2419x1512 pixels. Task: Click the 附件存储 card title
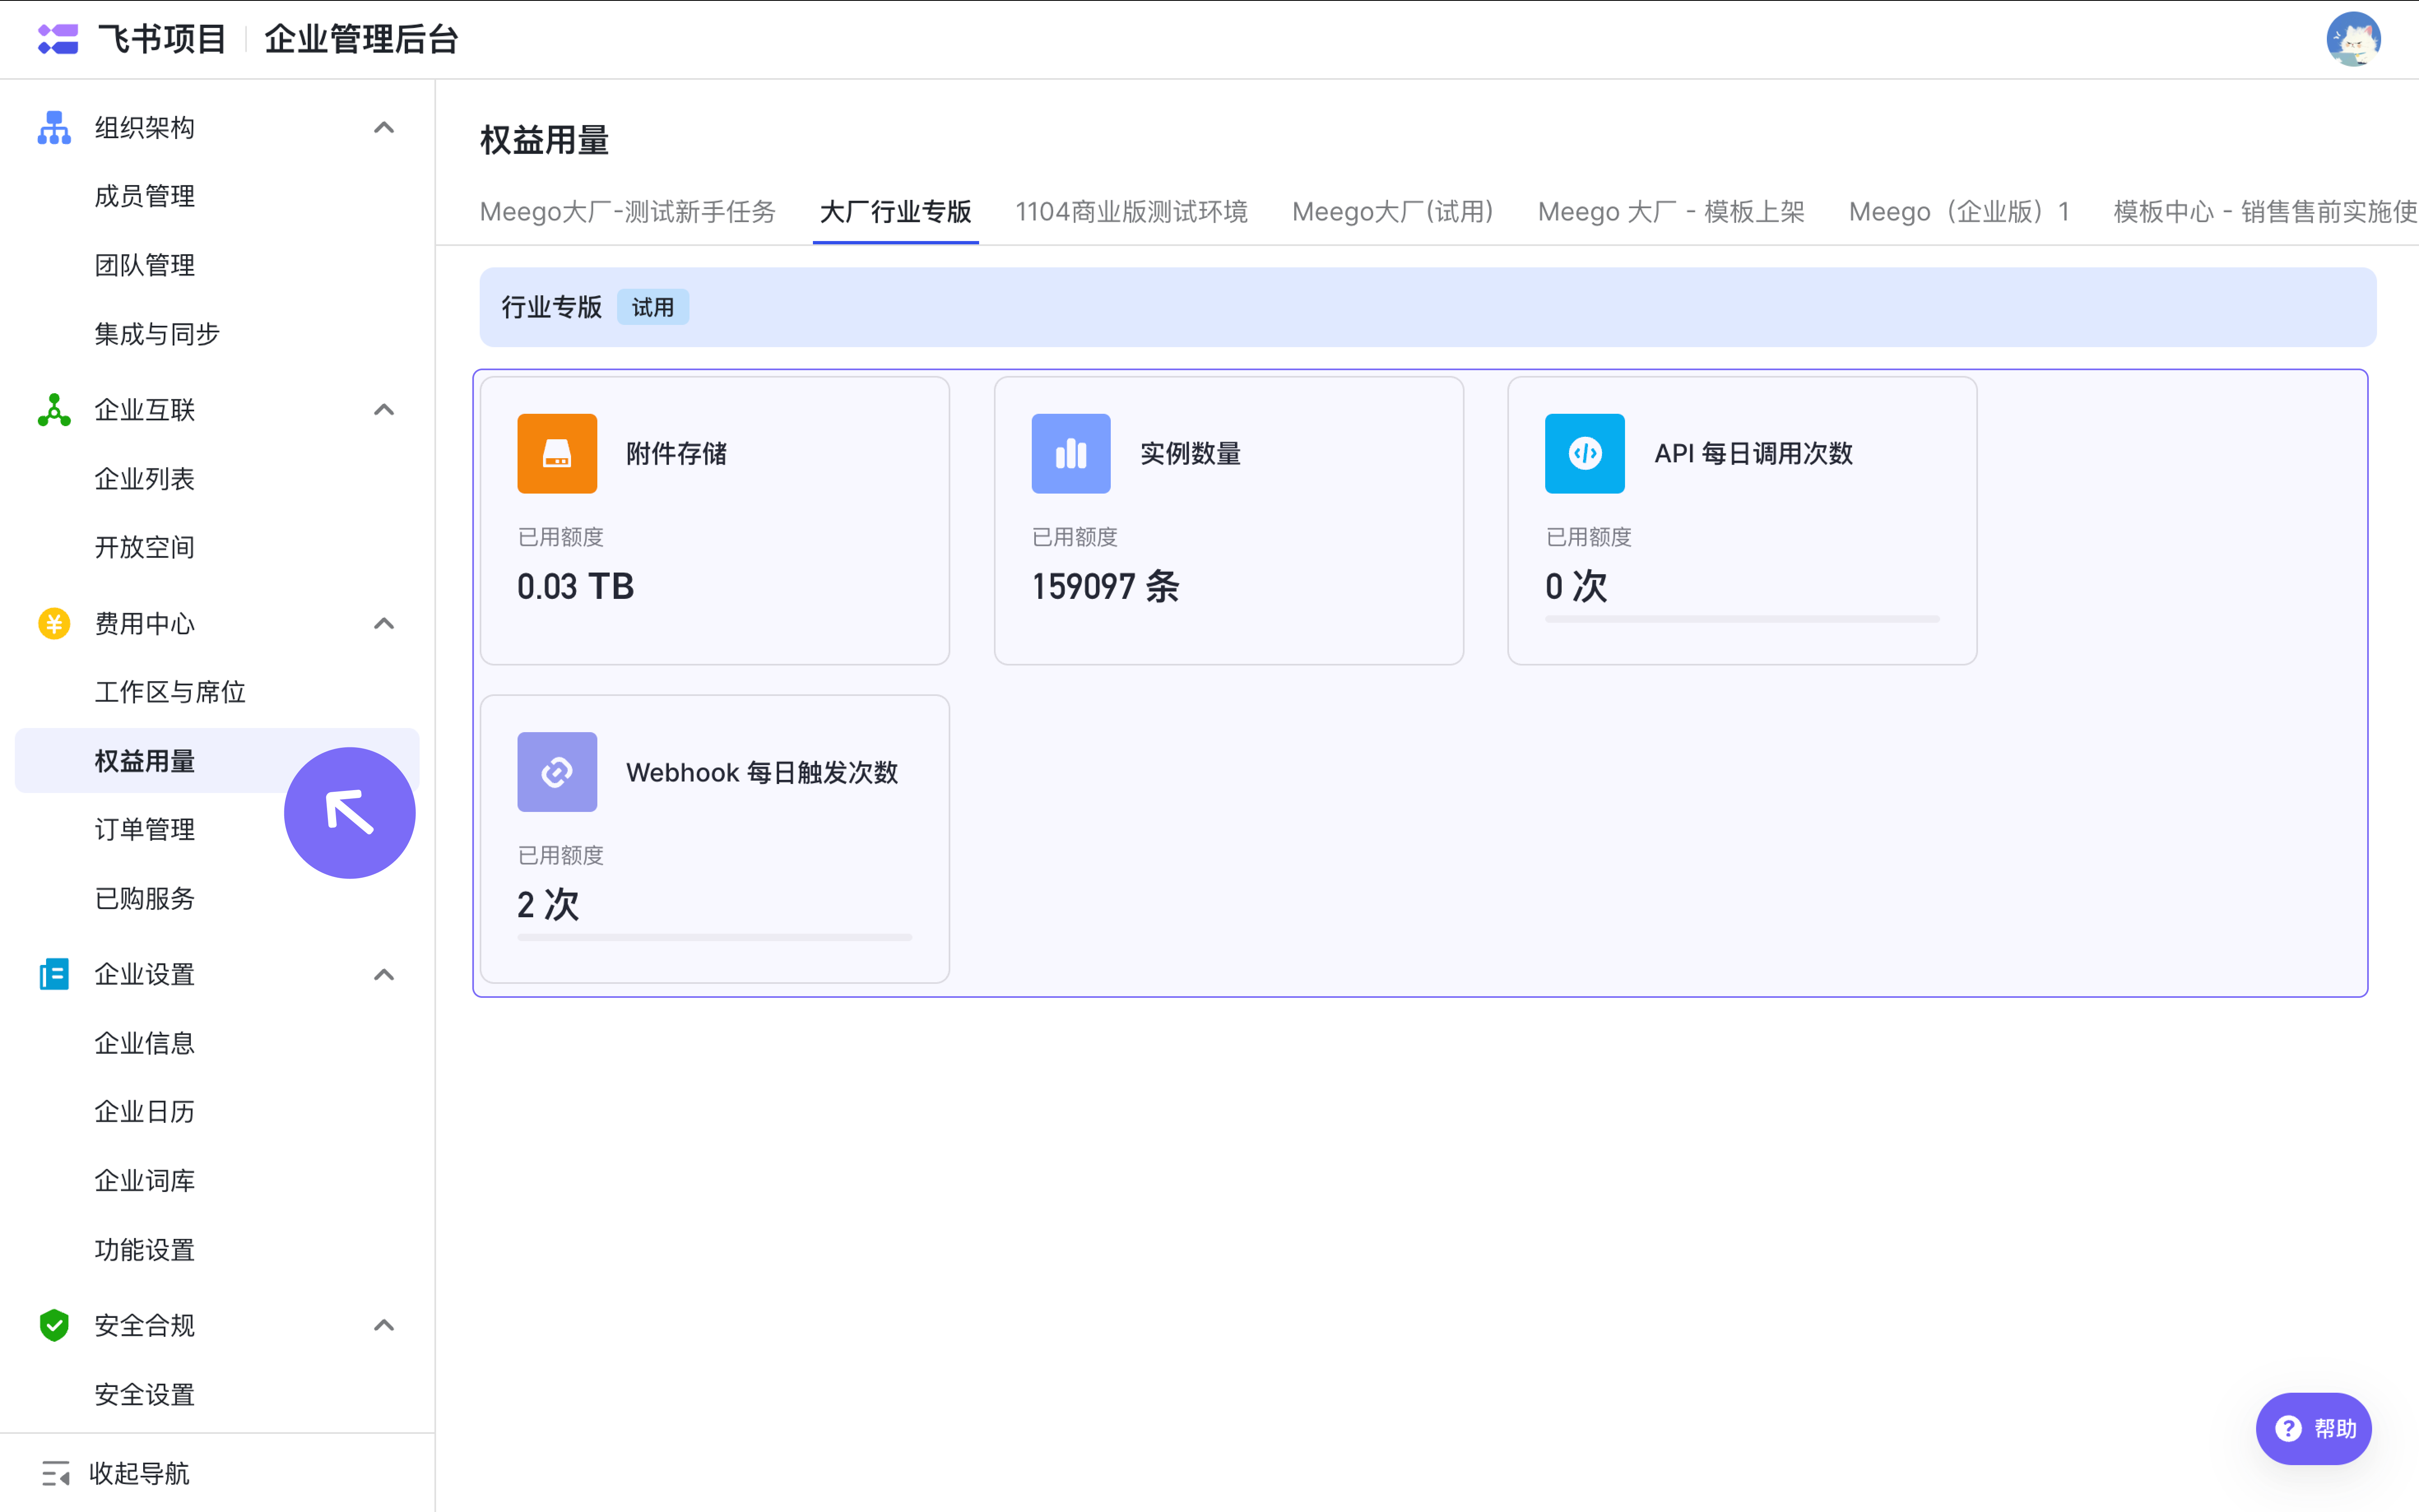tap(677, 454)
